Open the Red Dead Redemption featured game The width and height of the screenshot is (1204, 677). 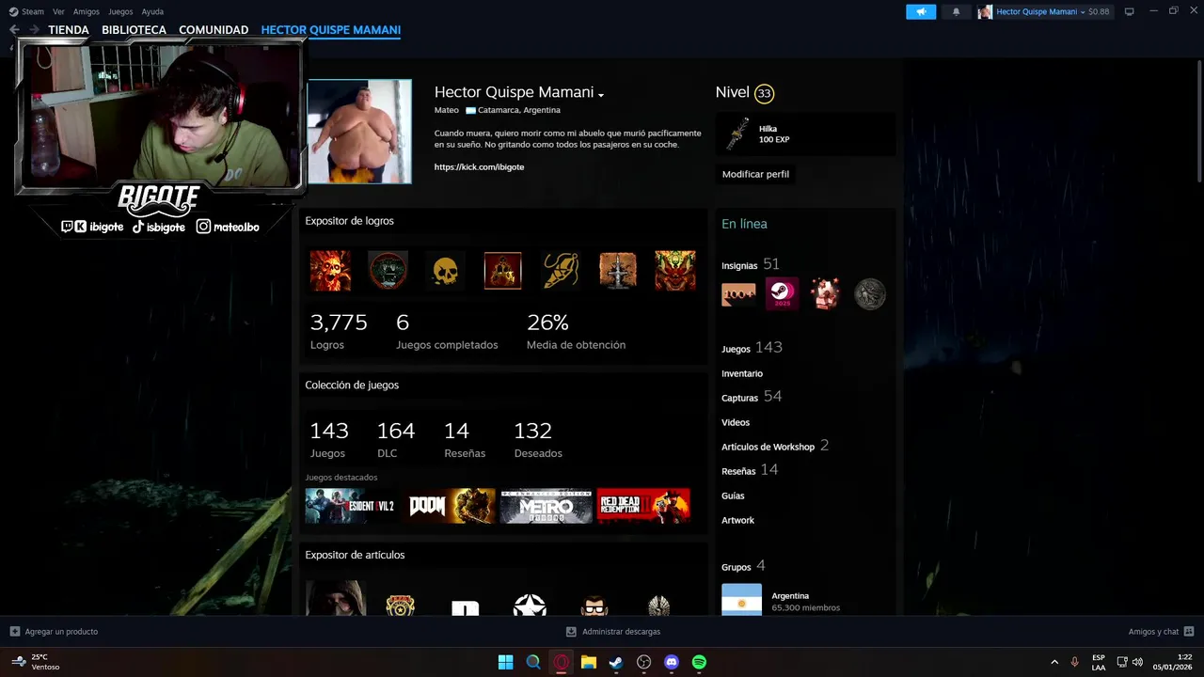point(643,506)
